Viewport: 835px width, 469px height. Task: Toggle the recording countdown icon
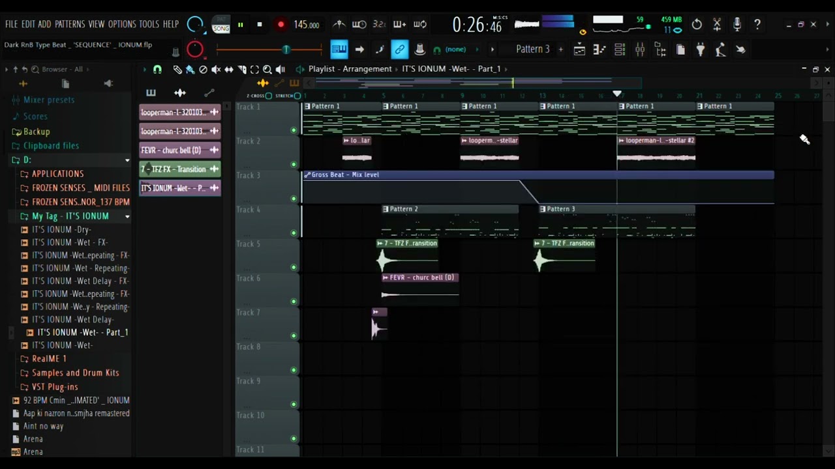tap(379, 25)
